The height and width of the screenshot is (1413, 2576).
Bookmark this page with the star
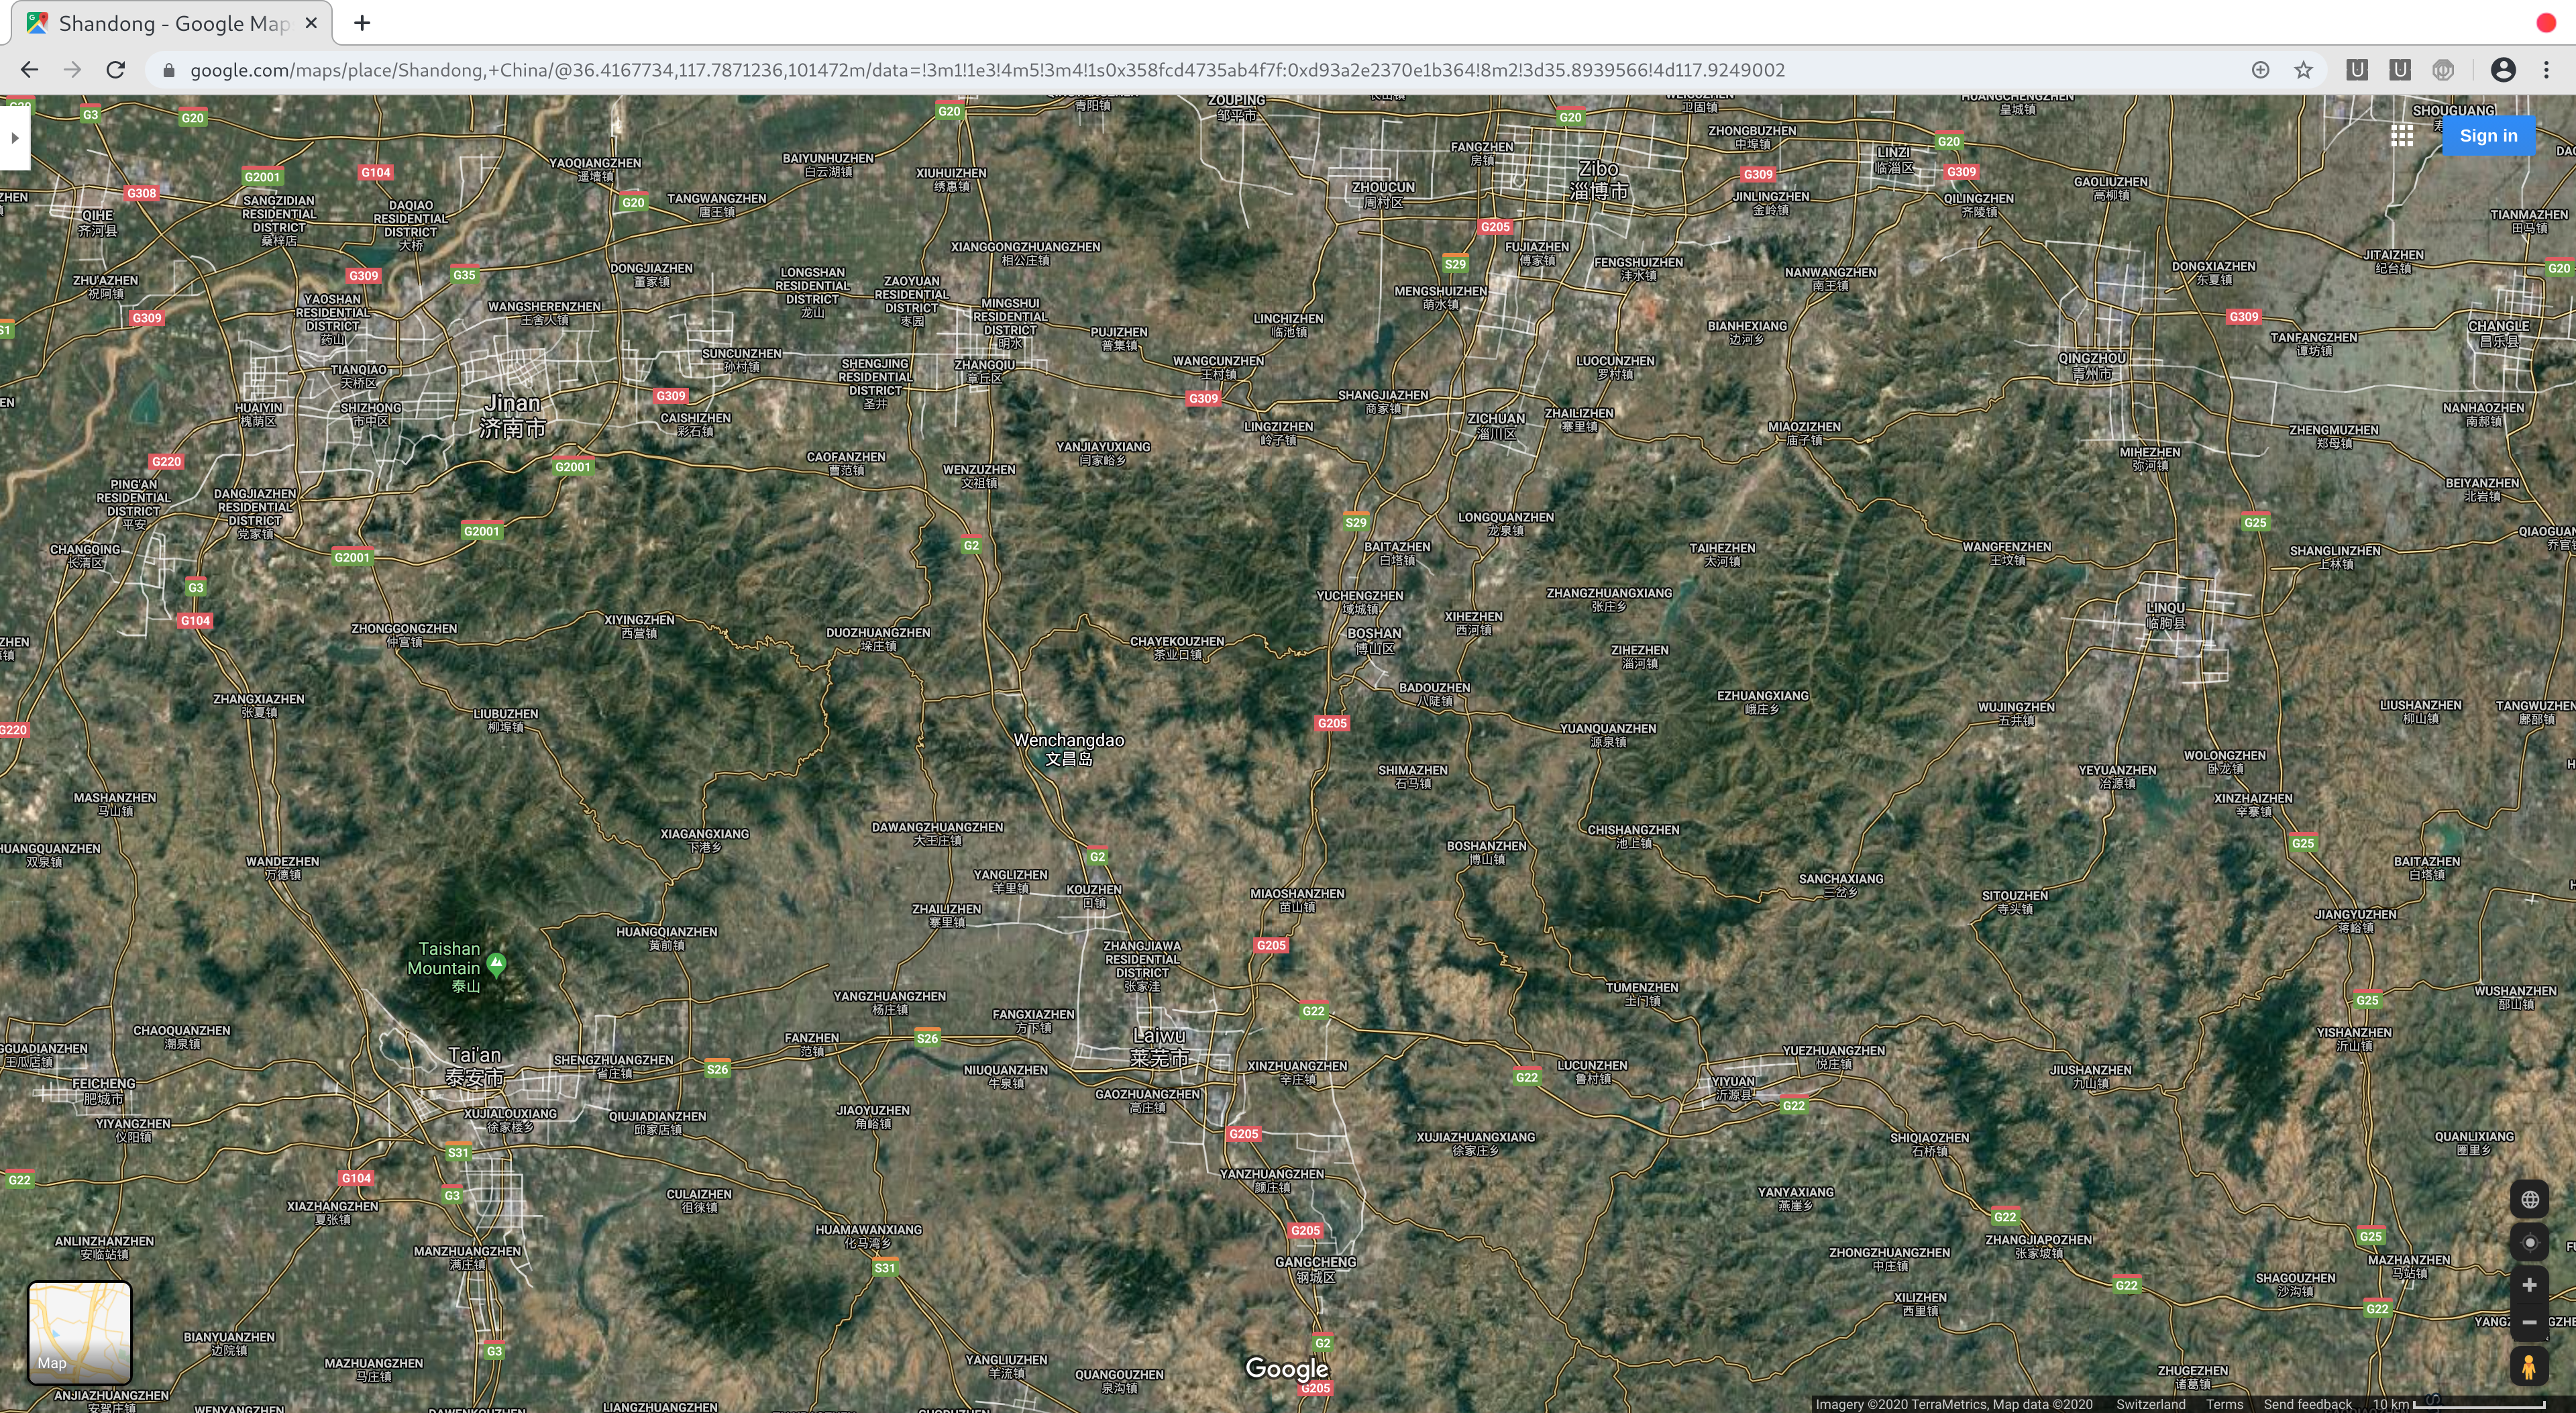click(2303, 70)
